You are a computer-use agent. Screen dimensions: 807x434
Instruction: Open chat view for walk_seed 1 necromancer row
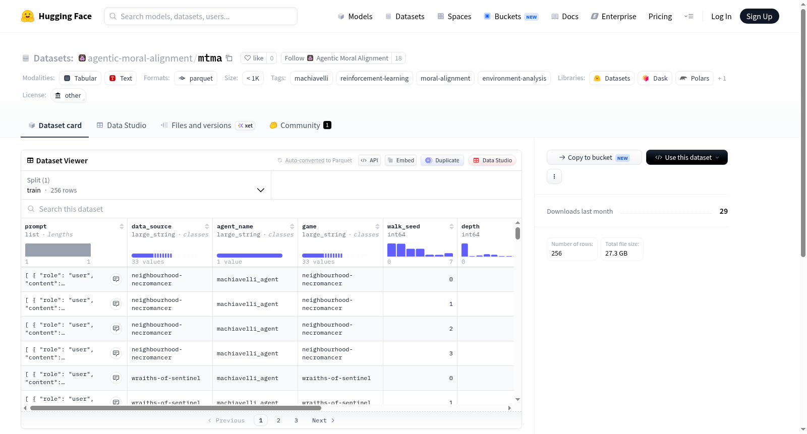coord(116,304)
